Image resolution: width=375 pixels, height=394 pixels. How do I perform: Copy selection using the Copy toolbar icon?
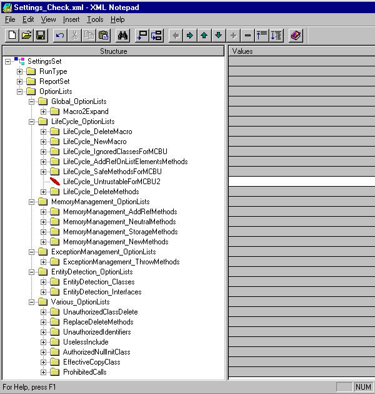[x=89, y=36]
